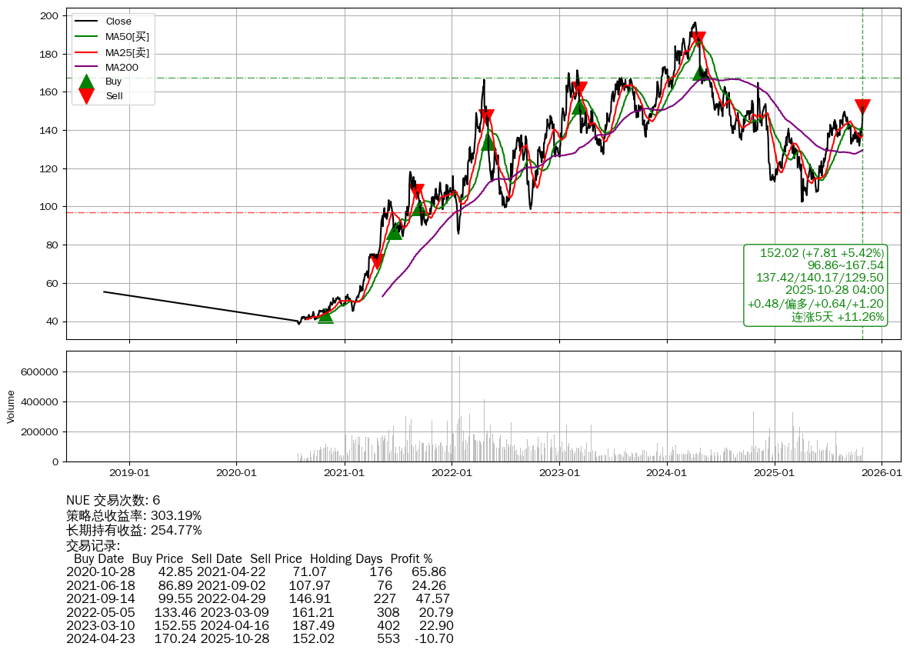This screenshot has width=910, height=653.
Task: Click the highest red Sell marker near 187
Action: [x=698, y=39]
